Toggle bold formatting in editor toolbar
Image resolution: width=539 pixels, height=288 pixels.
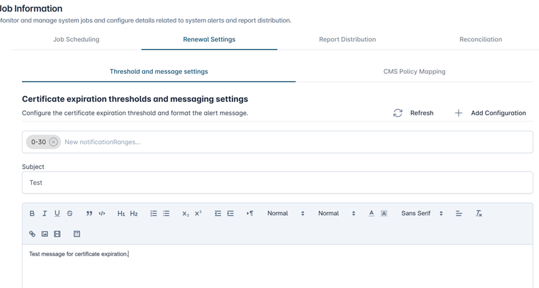32,213
